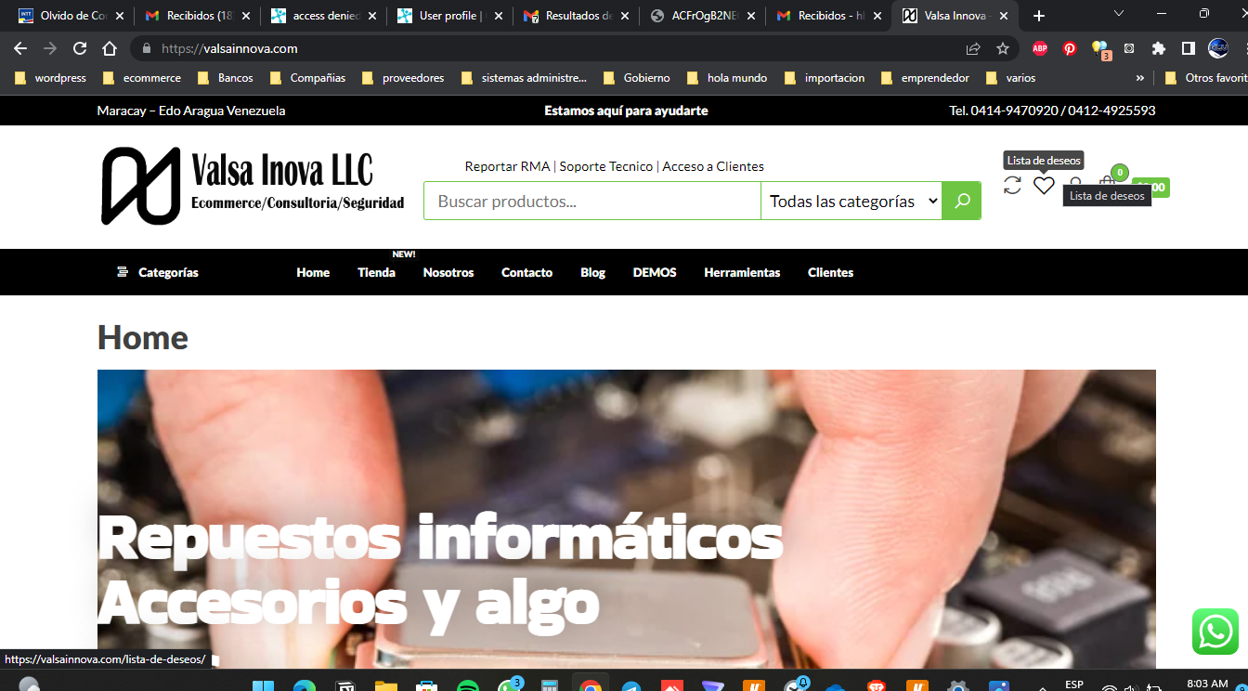
Task: Click the Buscar productos search field
Action: point(592,201)
